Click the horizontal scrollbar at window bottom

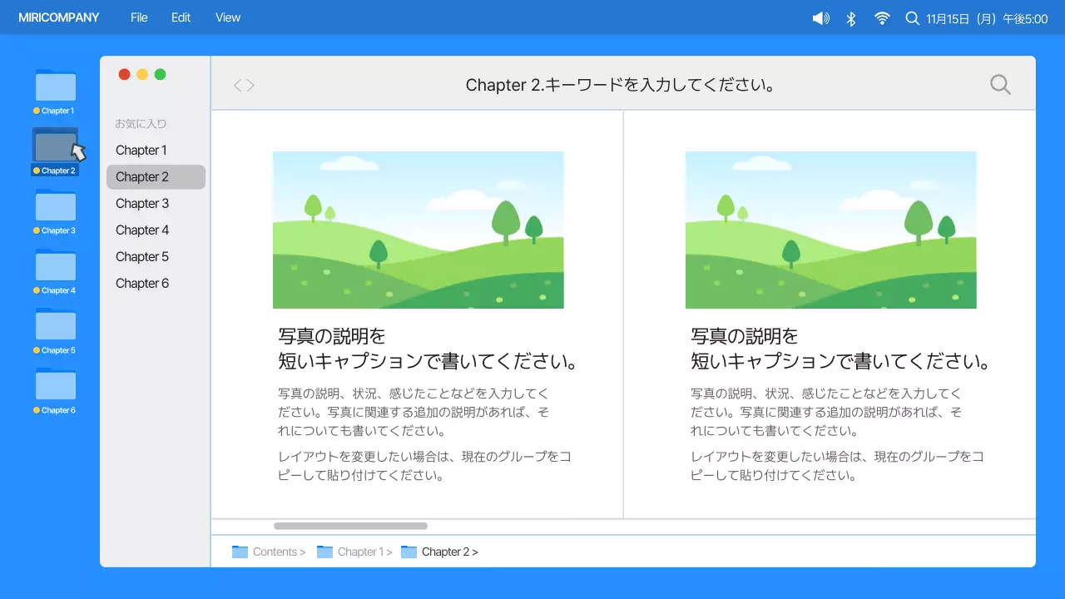click(x=349, y=525)
